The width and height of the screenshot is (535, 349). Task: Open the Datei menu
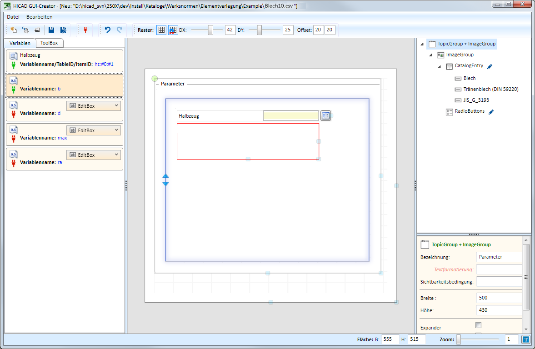13,17
